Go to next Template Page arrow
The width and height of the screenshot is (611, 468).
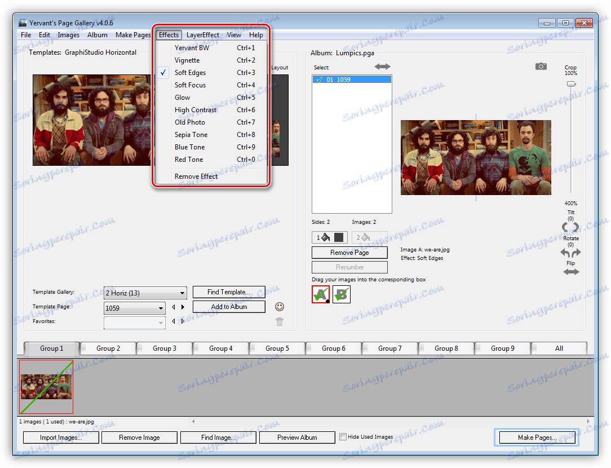tap(183, 307)
